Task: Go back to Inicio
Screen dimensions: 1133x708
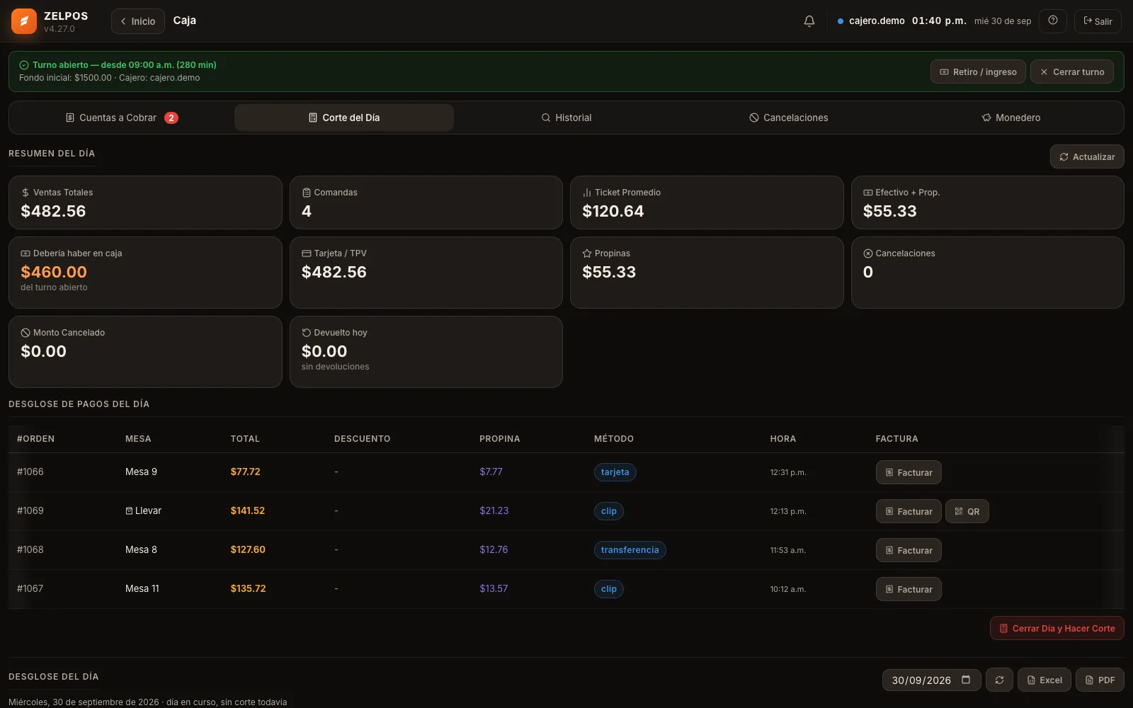Action: coord(138,21)
